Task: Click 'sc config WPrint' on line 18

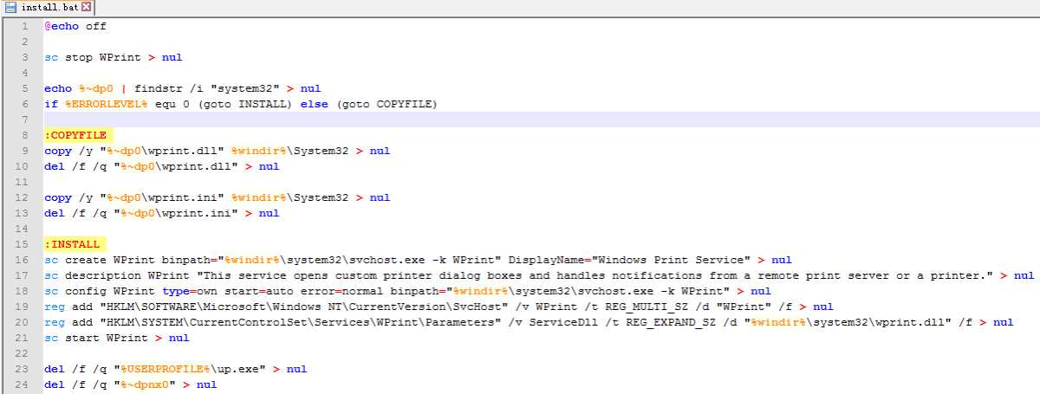Action: 100,291
